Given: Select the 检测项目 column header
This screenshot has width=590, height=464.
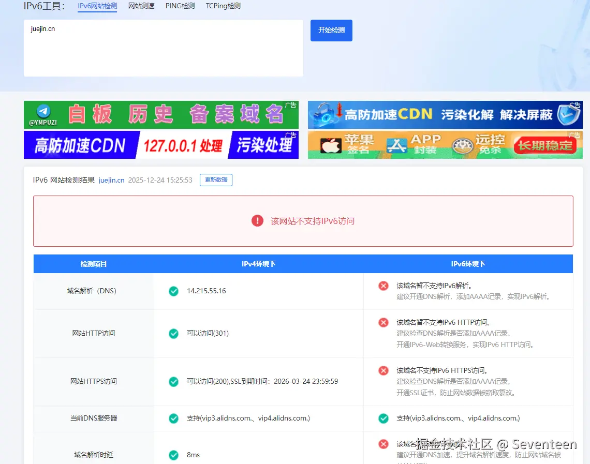Looking at the screenshot, I should click(93, 264).
